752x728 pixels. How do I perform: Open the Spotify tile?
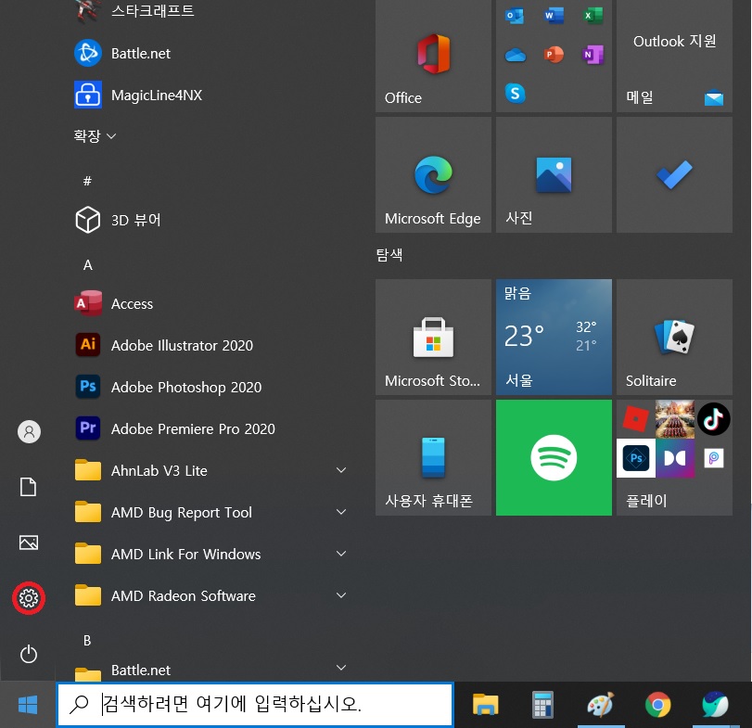554,458
